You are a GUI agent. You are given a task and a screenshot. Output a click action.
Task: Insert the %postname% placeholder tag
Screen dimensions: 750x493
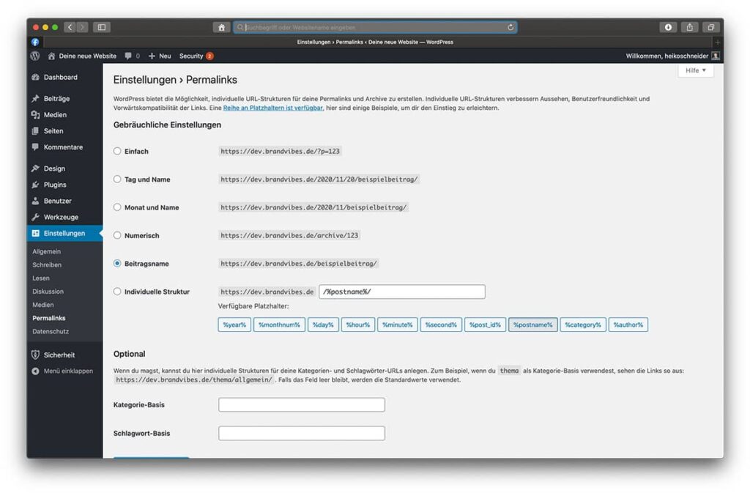[532, 325]
